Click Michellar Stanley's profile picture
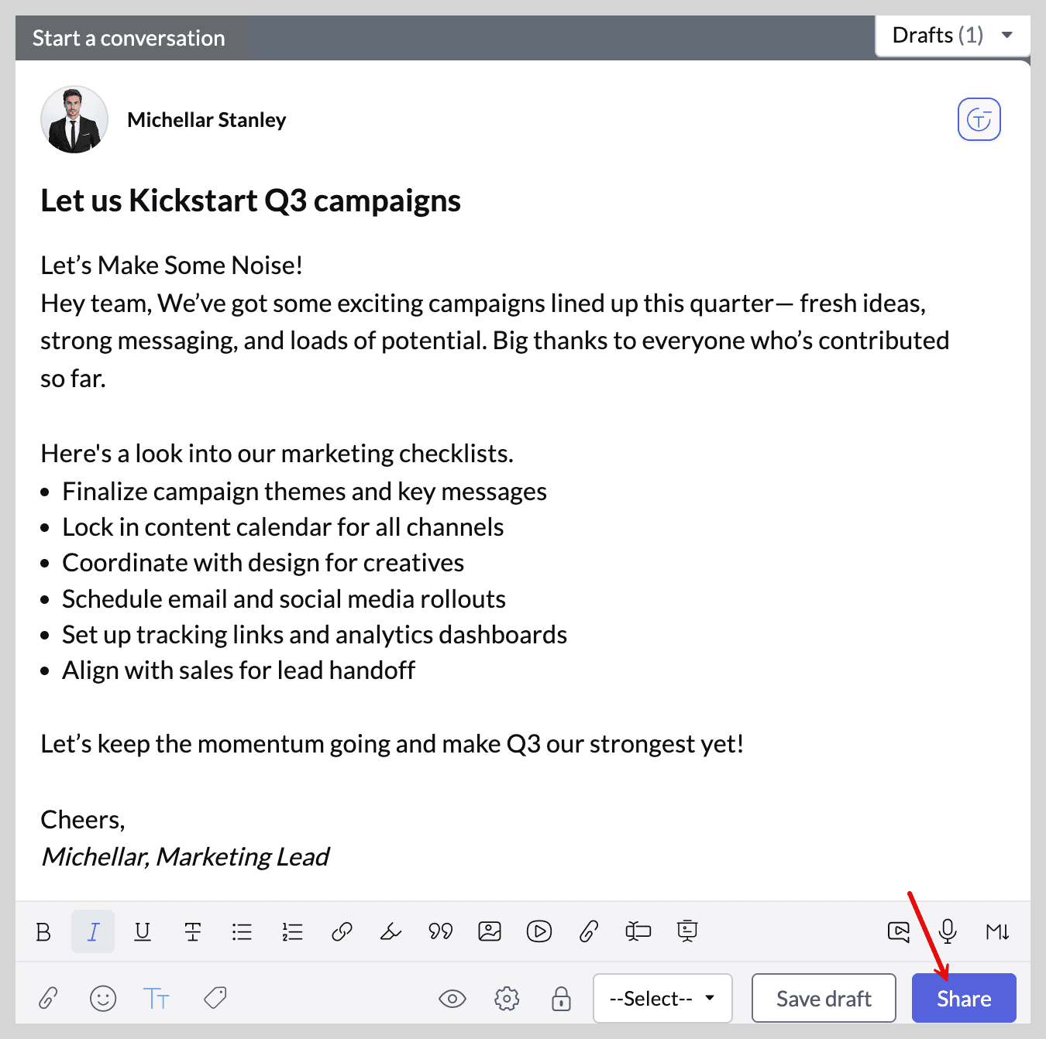 (74, 119)
